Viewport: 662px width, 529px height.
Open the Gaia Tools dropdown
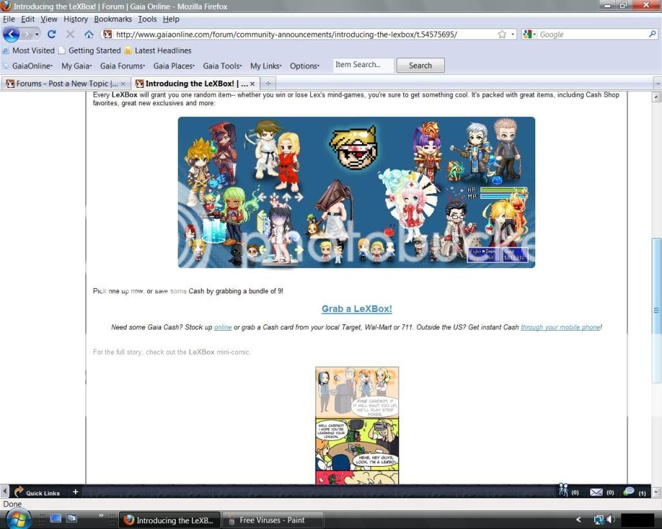tap(222, 66)
